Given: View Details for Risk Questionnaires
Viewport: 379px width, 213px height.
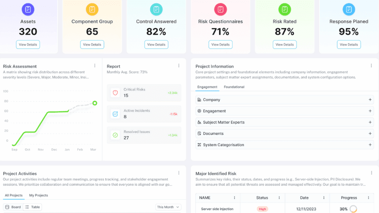Looking at the screenshot, I should point(220,45).
